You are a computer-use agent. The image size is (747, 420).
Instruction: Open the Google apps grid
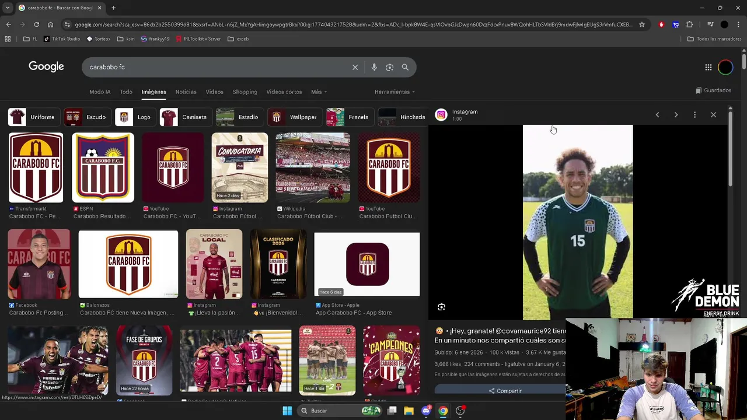708,67
